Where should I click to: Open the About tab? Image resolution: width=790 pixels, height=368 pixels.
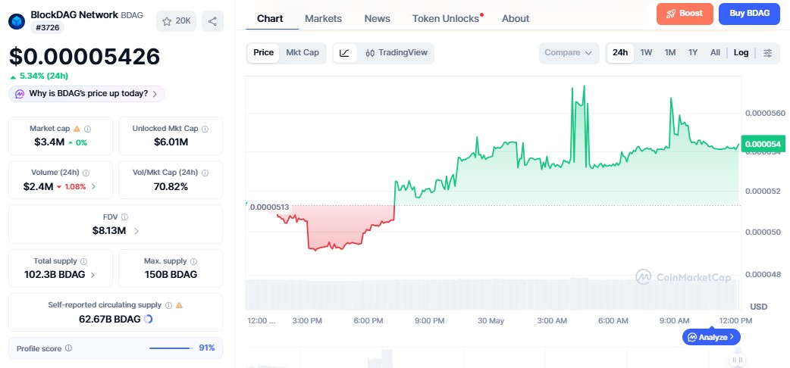click(x=516, y=19)
